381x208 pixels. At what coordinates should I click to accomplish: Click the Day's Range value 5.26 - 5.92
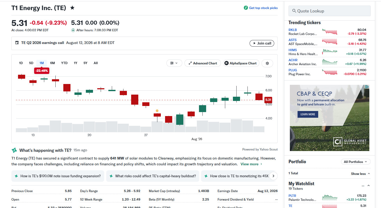(132, 191)
